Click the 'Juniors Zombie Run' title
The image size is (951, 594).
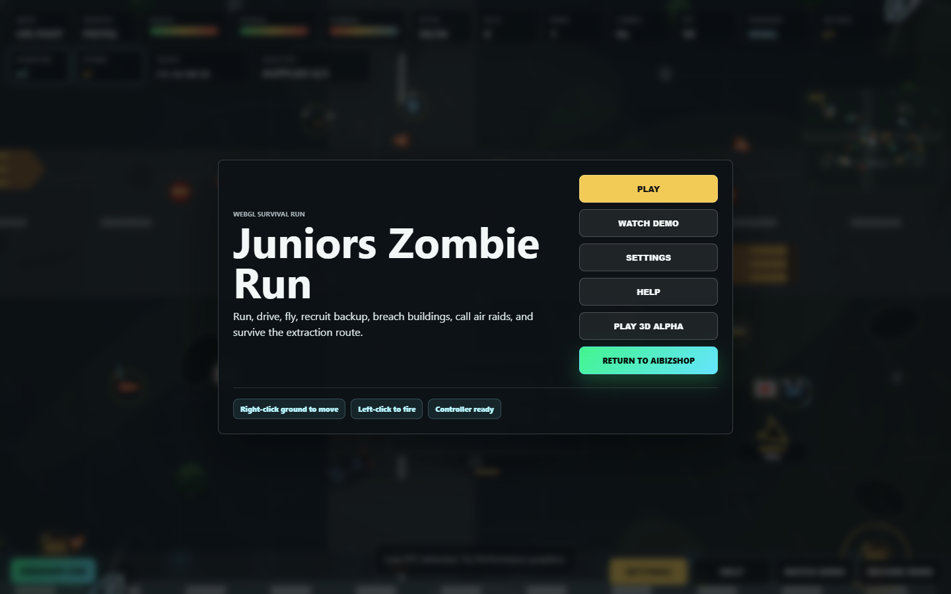[x=386, y=264]
